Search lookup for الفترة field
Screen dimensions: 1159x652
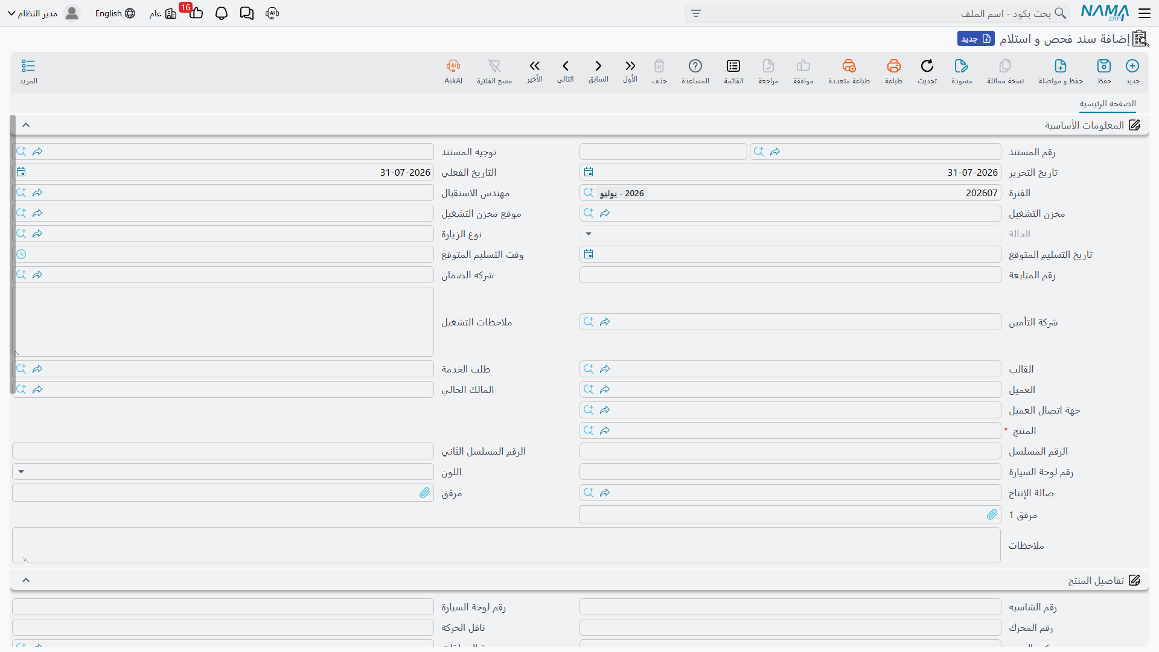(x=589, y=193)
